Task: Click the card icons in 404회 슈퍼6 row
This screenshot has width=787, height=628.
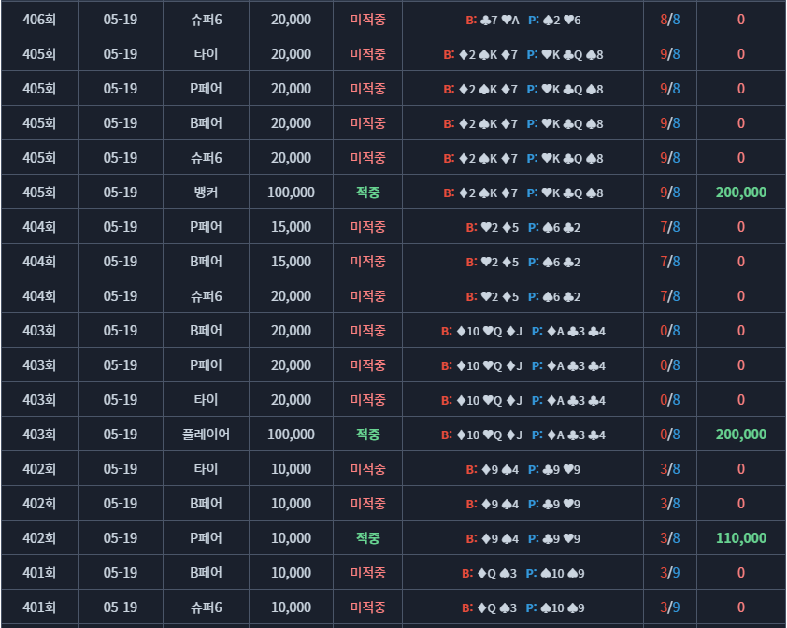Action: 523,296
